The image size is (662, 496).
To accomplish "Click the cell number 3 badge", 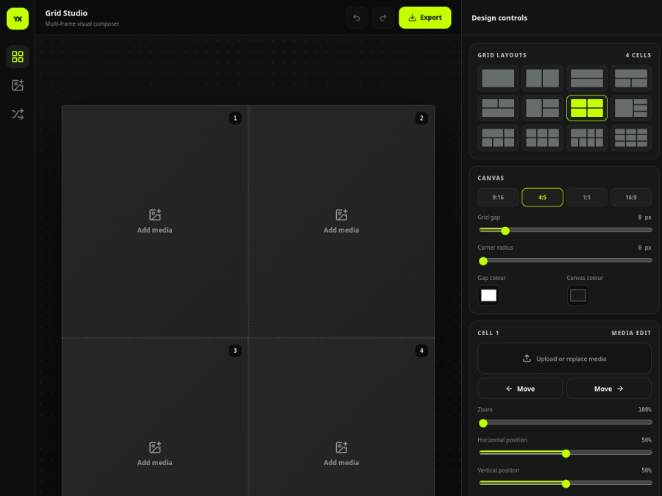I will pyautogui.click(x=235, y=351).
